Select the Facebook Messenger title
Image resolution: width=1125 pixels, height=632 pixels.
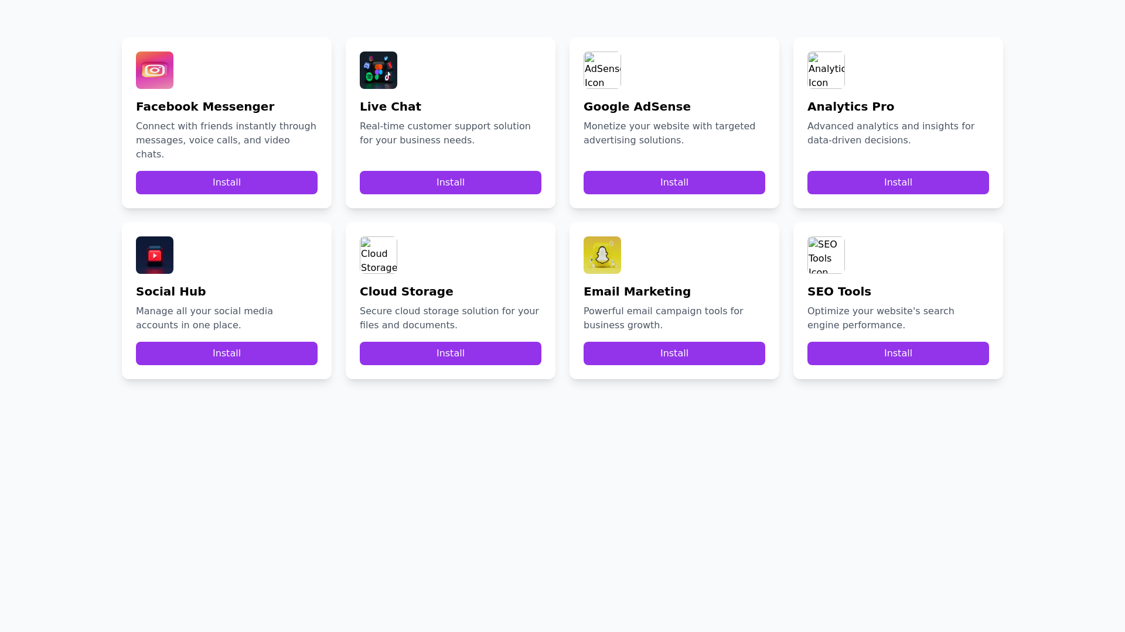pos(205,107)
